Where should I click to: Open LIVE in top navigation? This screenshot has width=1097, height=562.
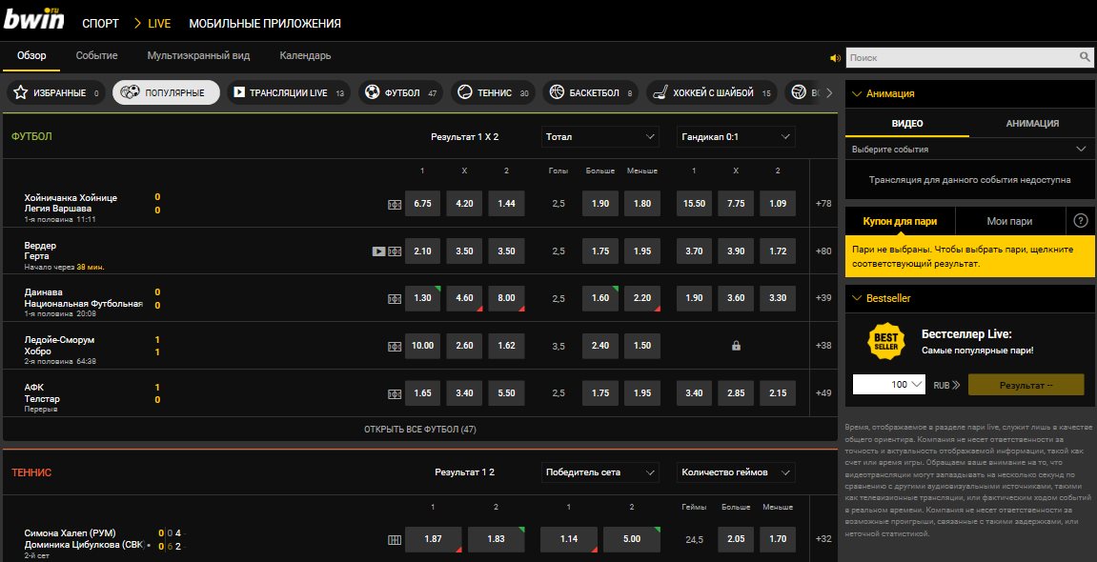159,23
